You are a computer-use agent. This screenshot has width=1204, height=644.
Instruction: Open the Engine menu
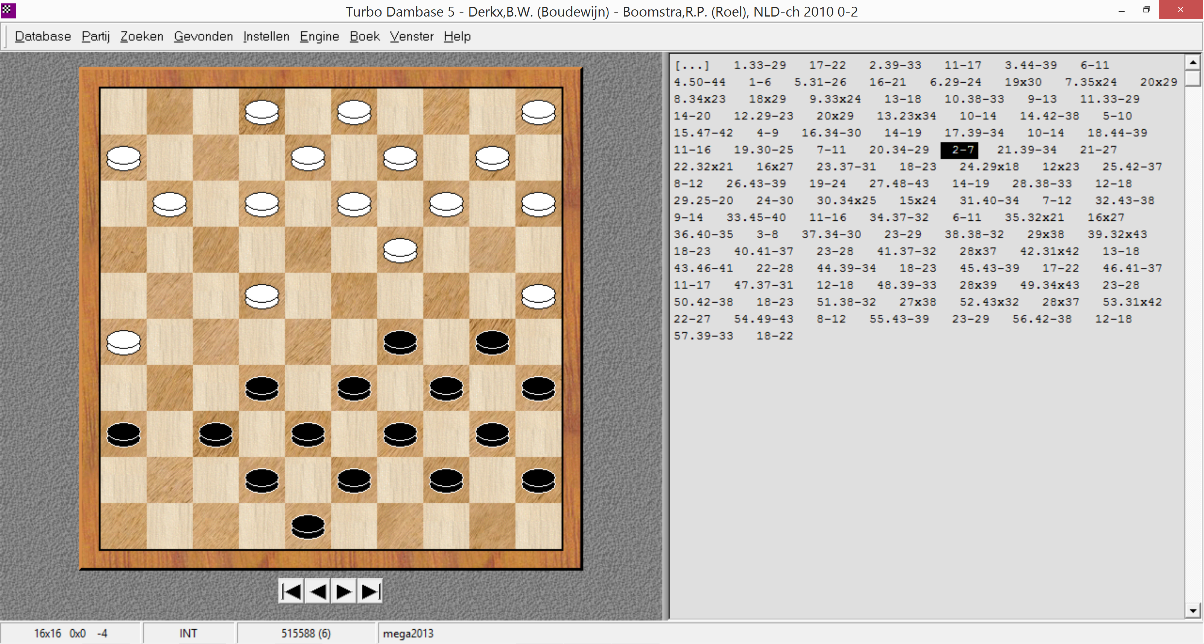[319, 36]
